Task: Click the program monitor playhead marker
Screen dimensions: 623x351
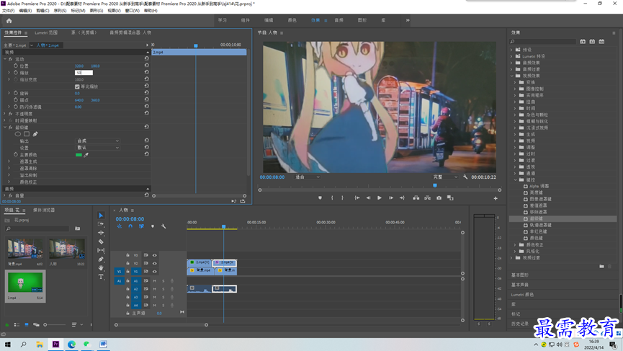Action: pos(435,186)
